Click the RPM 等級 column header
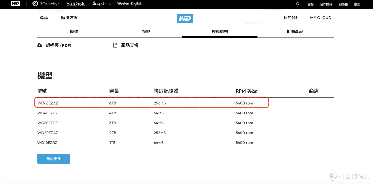Viewport: 373px width, 184px height. pos(246,91)
